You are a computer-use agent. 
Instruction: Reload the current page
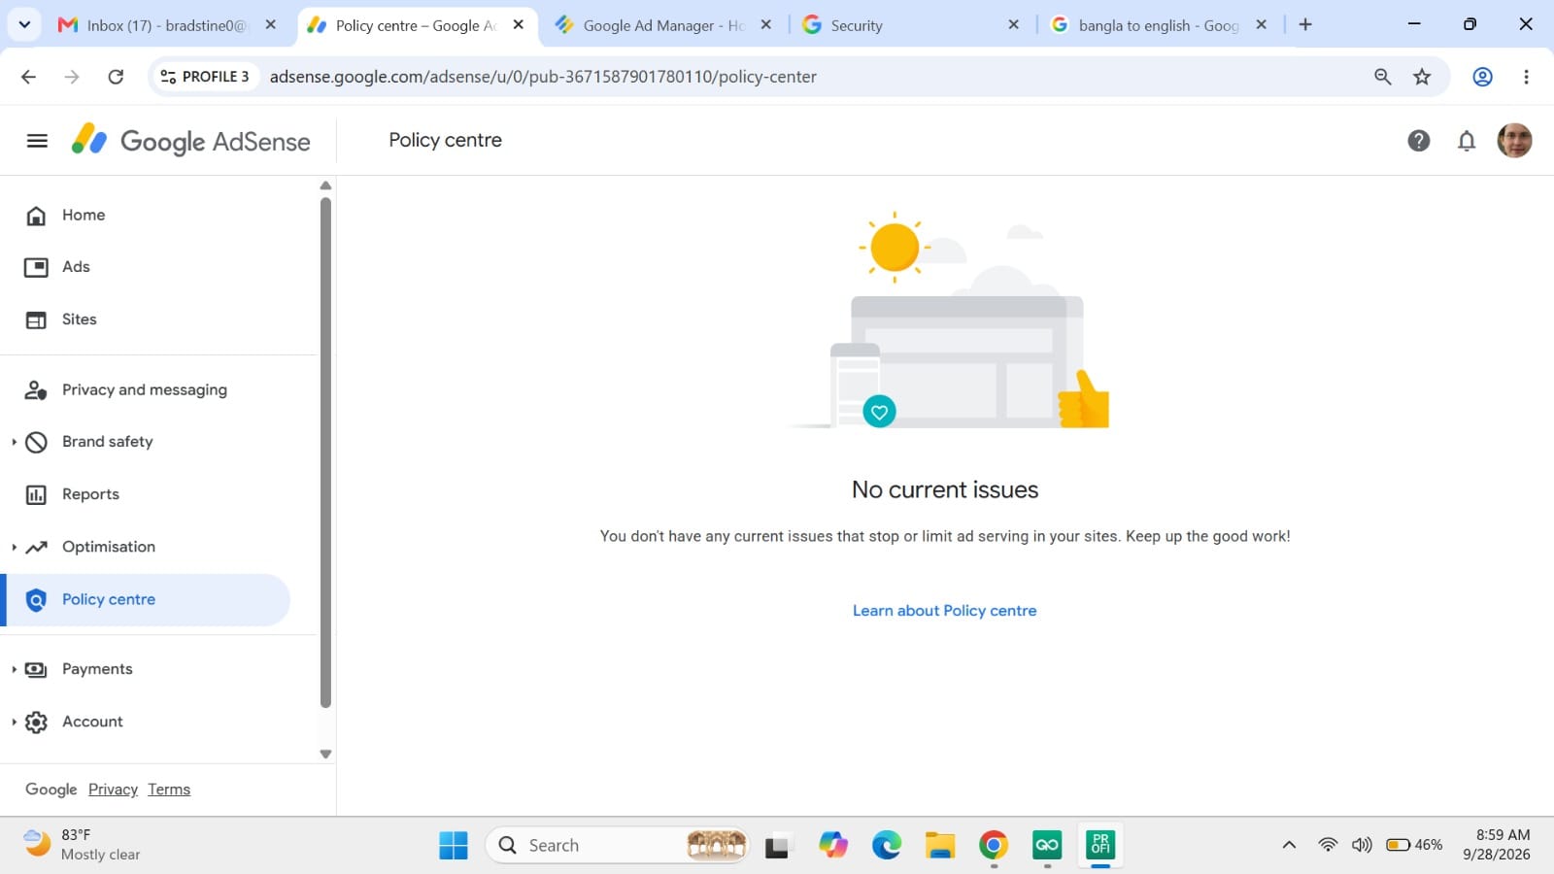[x=116, y=77]
